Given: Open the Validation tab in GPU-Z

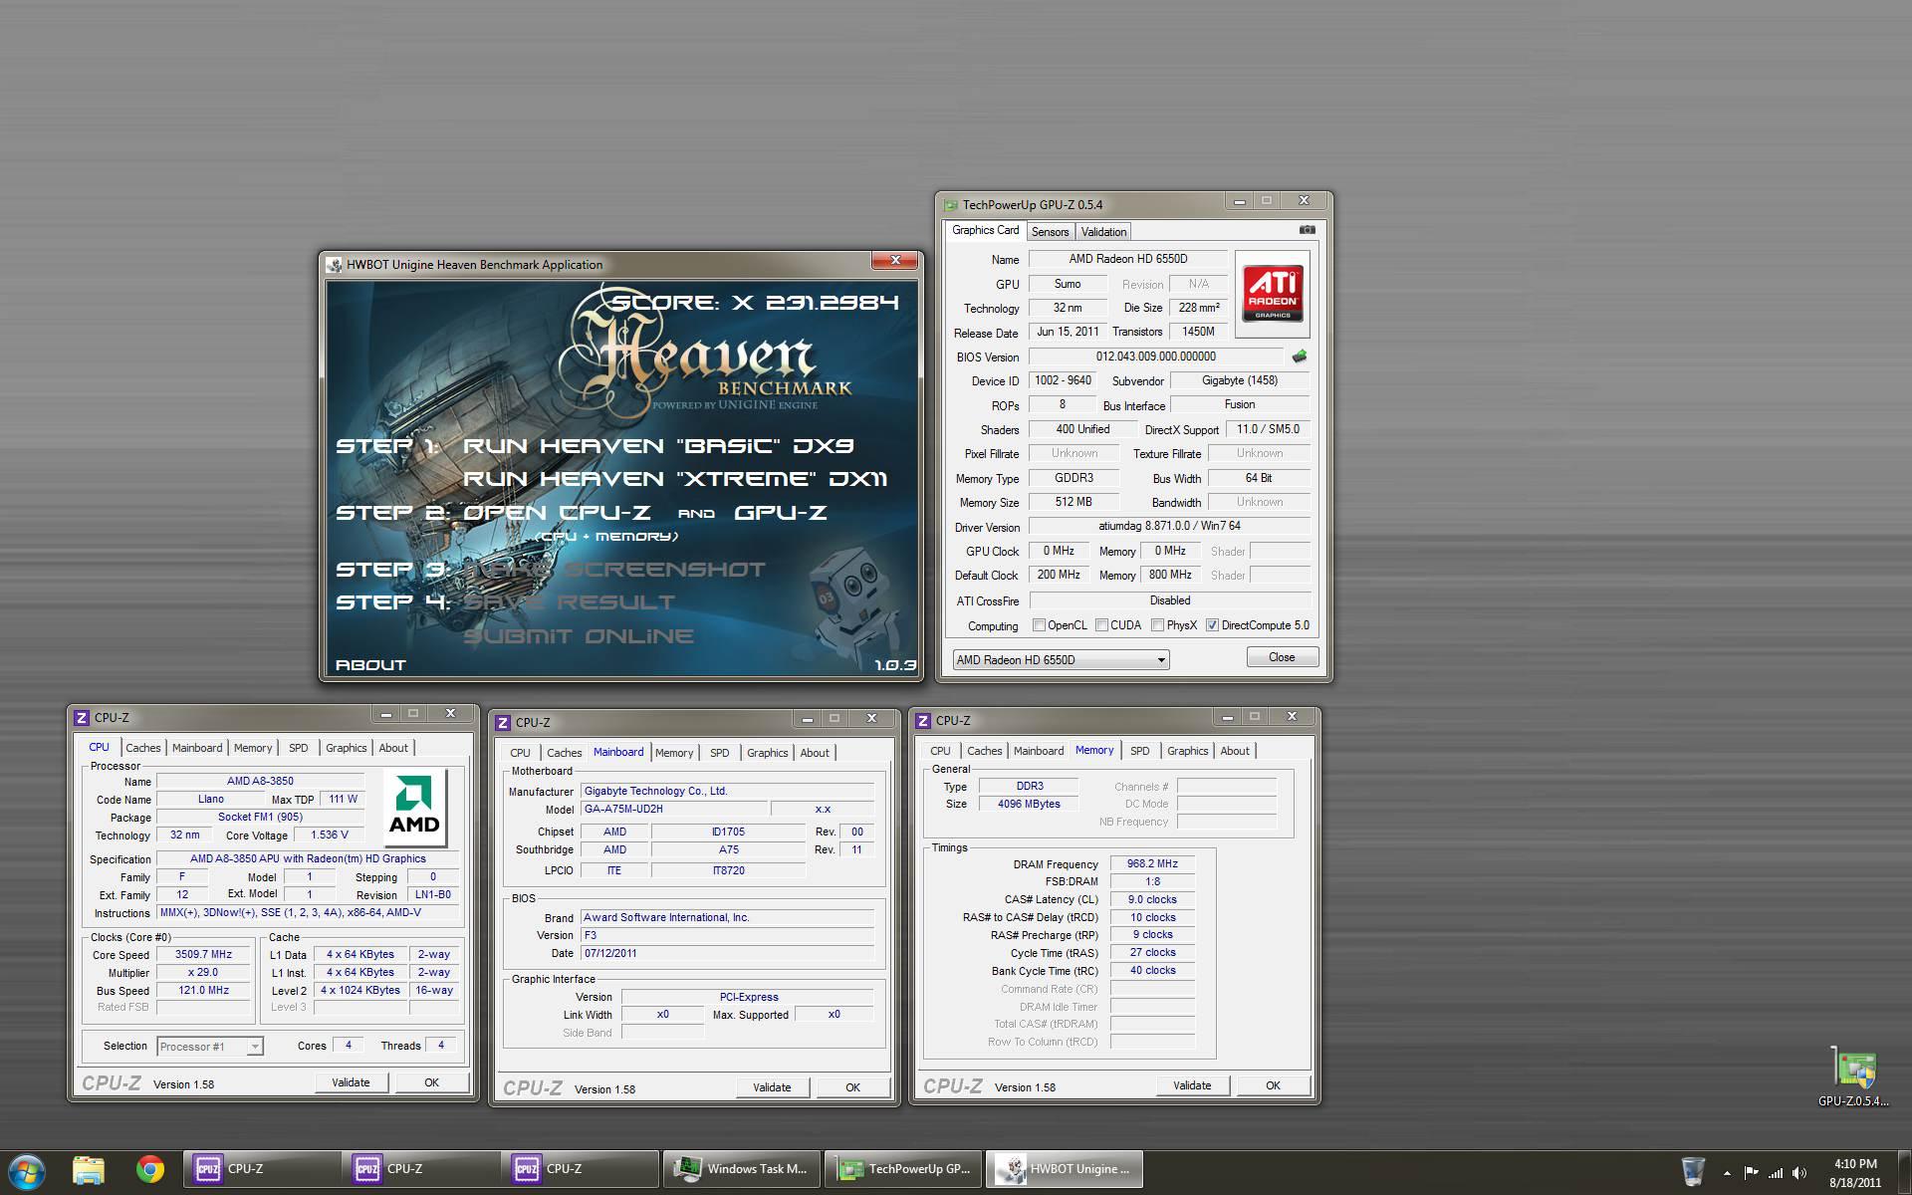Looking at the screenshot, I should (1103, 232).
